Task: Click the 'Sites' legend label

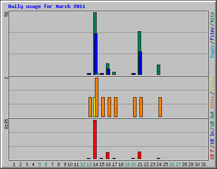Action: [212, 102]
